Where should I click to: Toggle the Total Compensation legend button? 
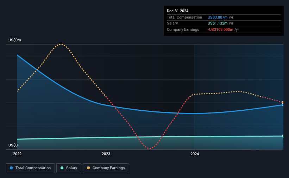pyautogui.click(x=30, y=168)
